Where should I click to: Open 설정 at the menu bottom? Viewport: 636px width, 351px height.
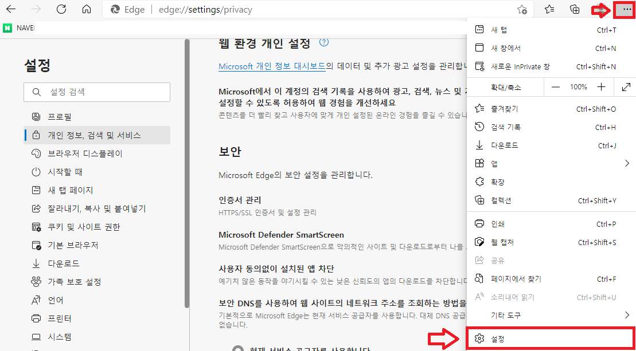coord(551,338)
